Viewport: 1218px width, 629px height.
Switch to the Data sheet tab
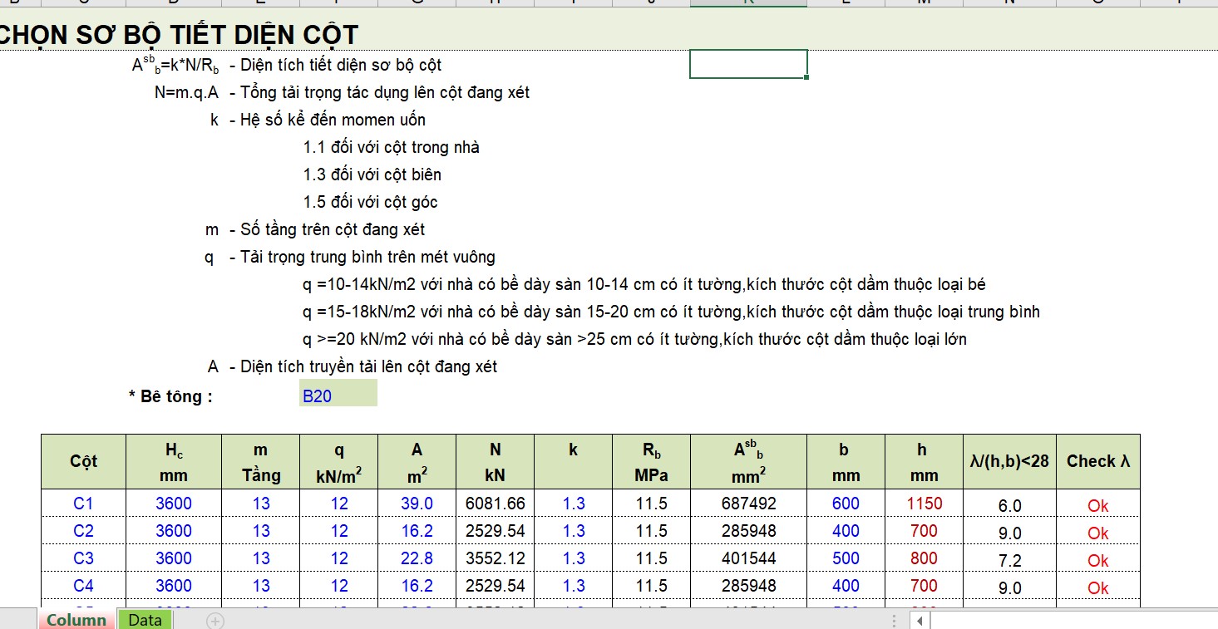click(x=145, y=620)
